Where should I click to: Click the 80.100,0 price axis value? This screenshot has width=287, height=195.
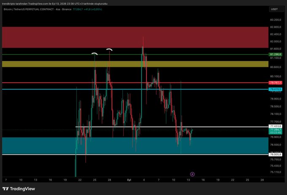(x=276, y=76)
